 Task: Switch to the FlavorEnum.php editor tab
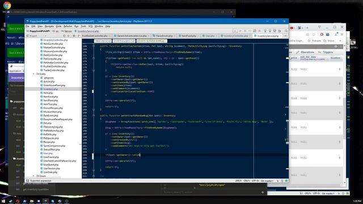pyautogui.click(x=164, y=36)
